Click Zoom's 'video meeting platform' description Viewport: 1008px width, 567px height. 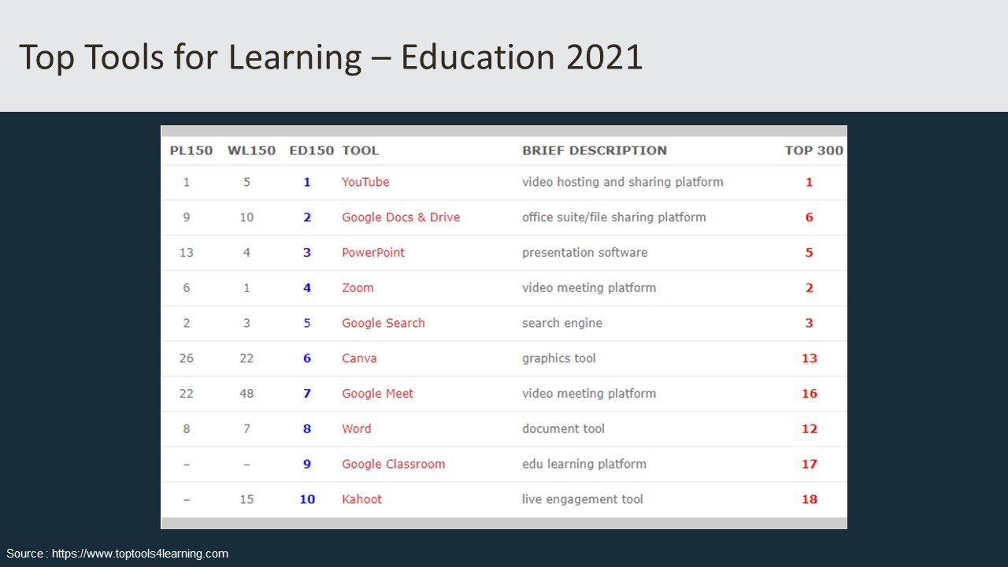(x=589, y=288)
